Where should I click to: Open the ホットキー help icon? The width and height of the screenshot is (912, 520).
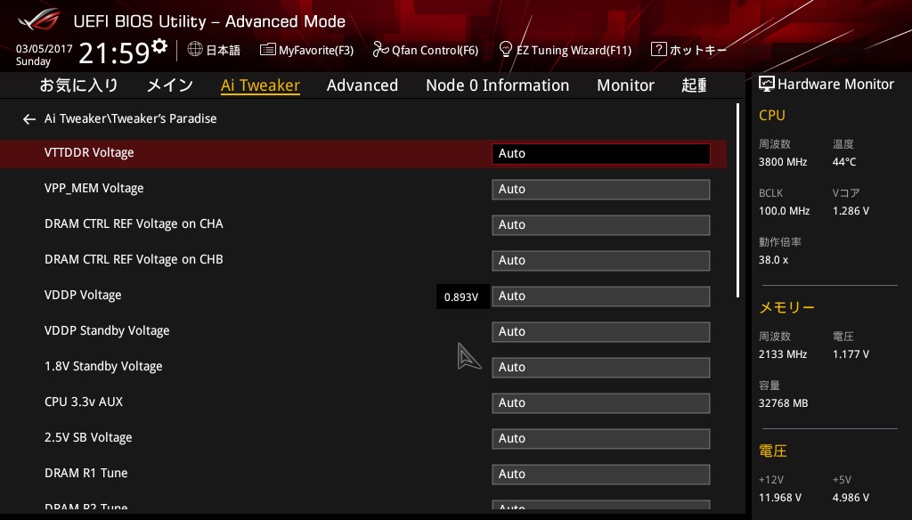click(658, 50)
